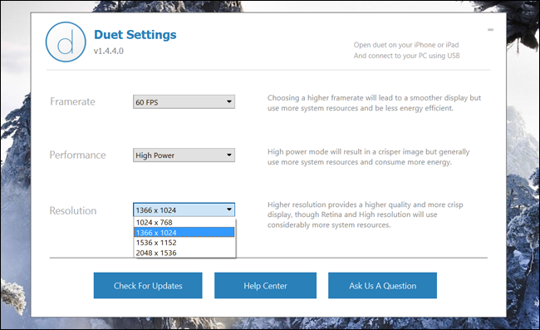540x330 pixels.
Task: Click the 'Higher resolution provides' description text
Action: (x=365, y=214)
